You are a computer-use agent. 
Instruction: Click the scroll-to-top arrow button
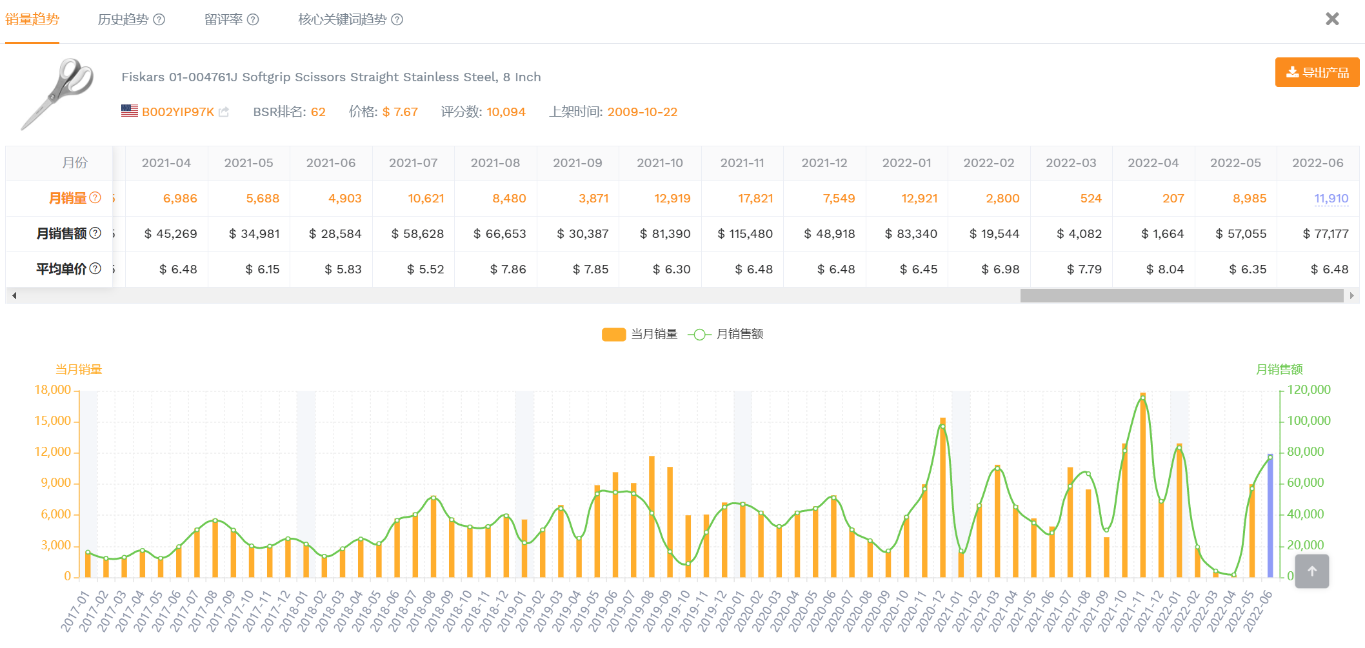tap(1311, 571)
